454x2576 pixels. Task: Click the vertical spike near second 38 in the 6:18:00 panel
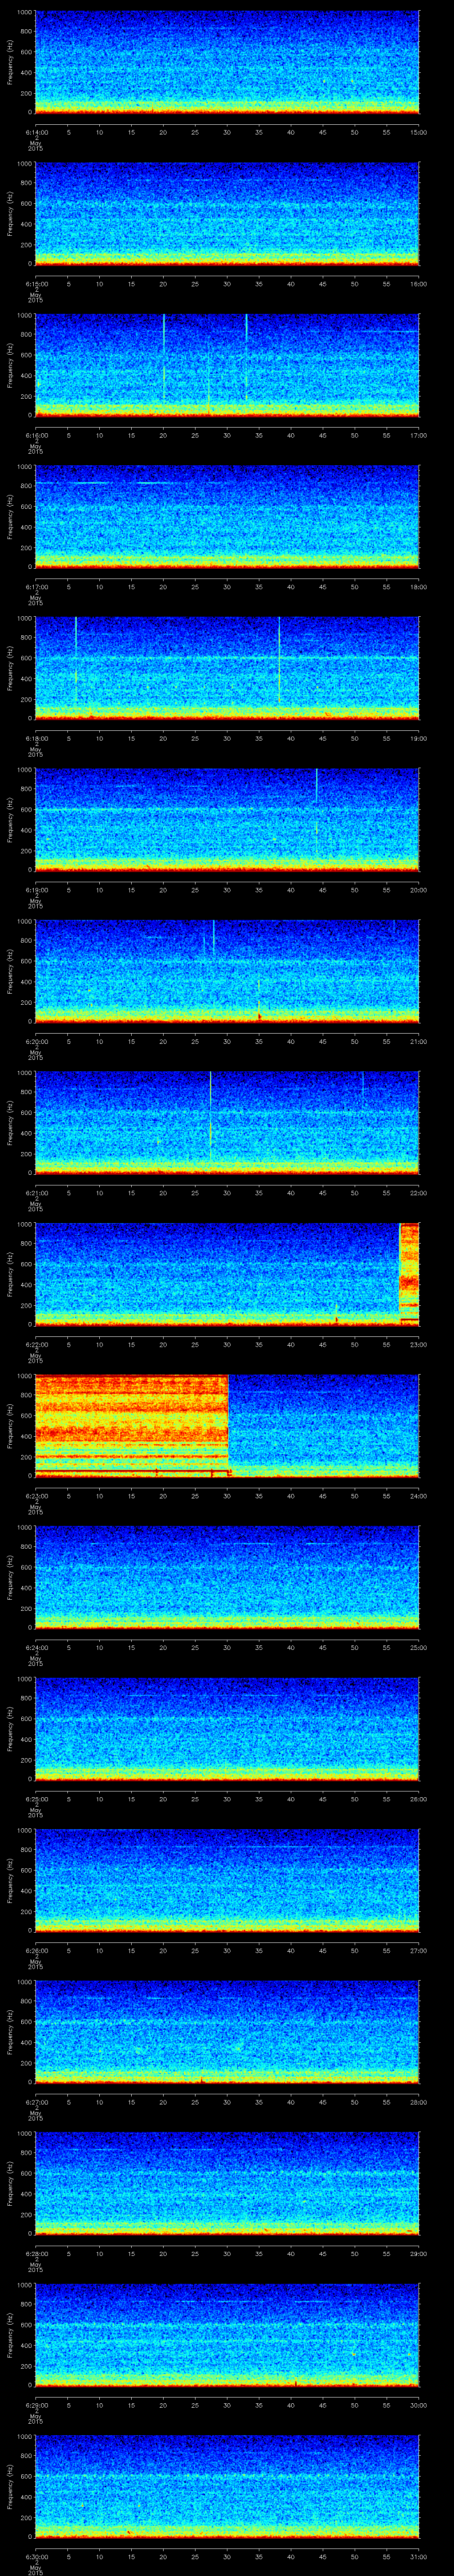(x=279, y=660)
